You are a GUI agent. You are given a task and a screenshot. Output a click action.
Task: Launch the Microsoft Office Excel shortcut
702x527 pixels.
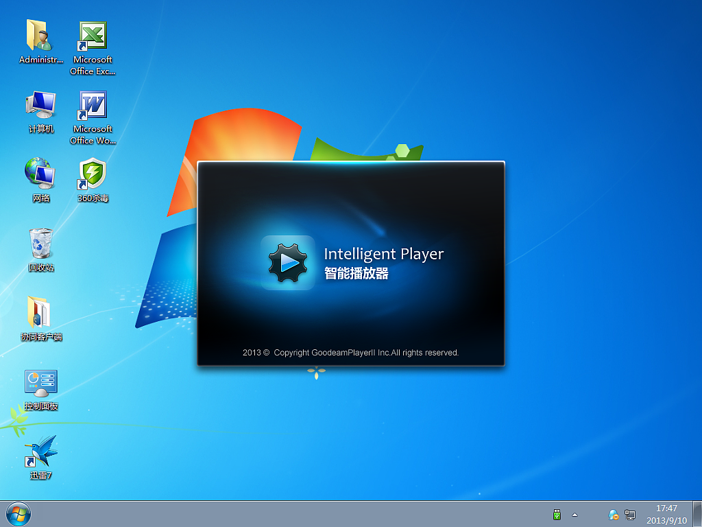point(93,47)
